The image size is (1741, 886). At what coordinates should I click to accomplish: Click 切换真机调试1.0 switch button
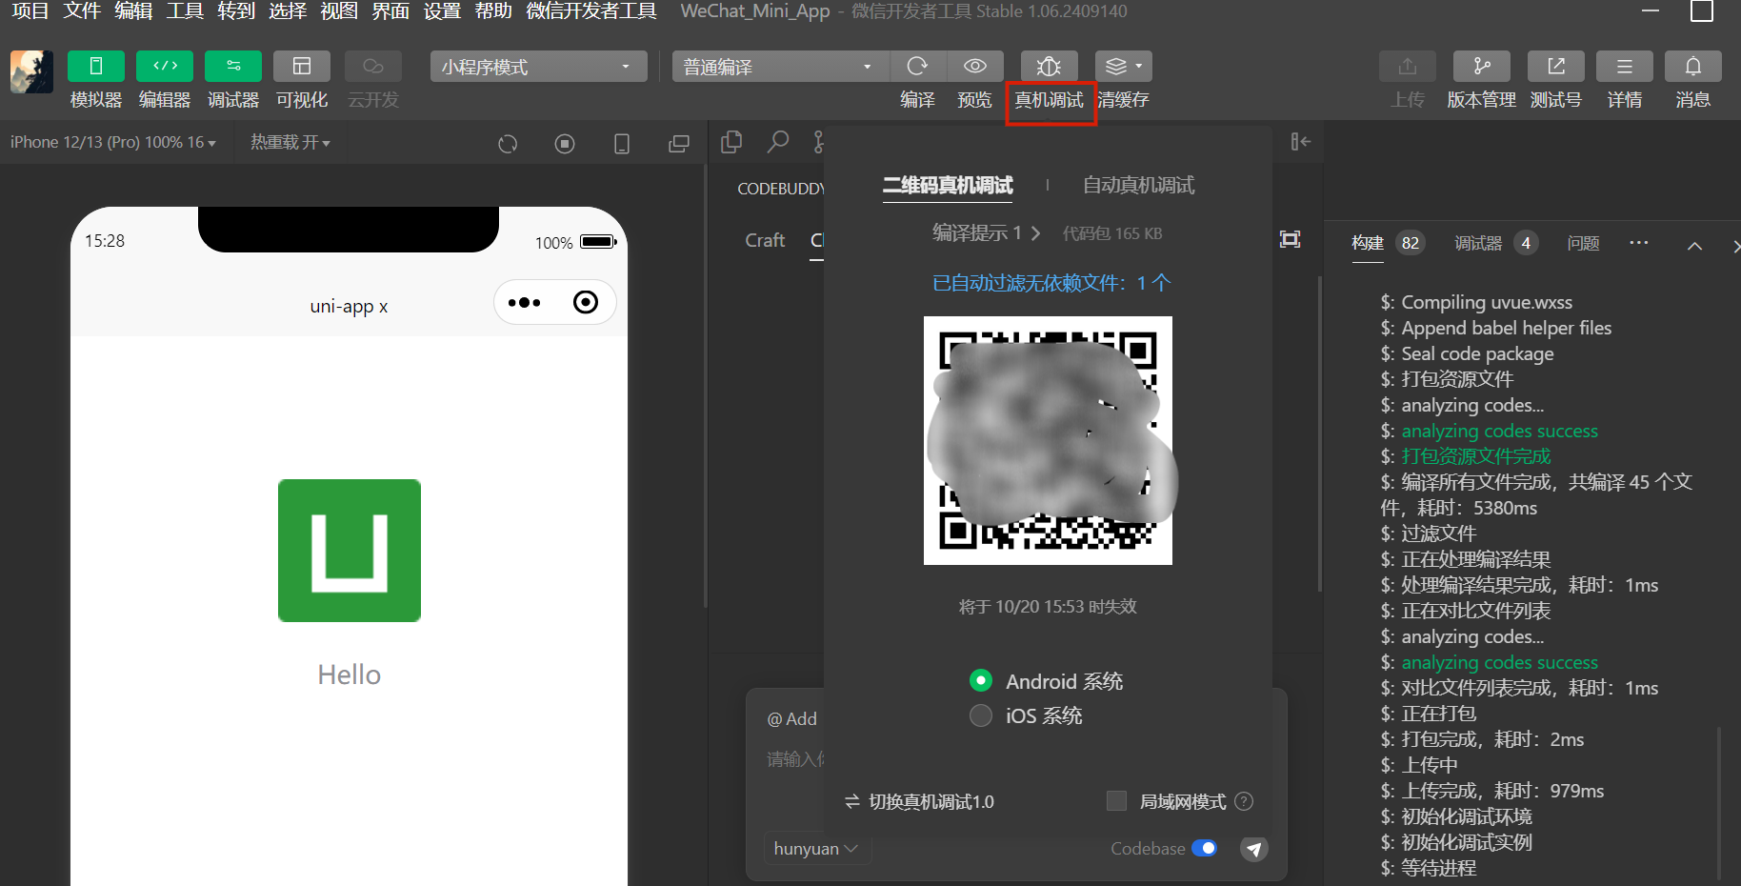(x=919, y=802)
